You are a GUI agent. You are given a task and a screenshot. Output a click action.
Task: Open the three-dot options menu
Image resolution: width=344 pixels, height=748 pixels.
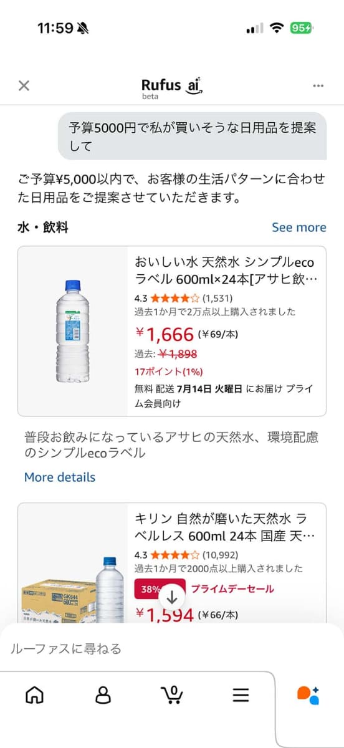[318, 85]
